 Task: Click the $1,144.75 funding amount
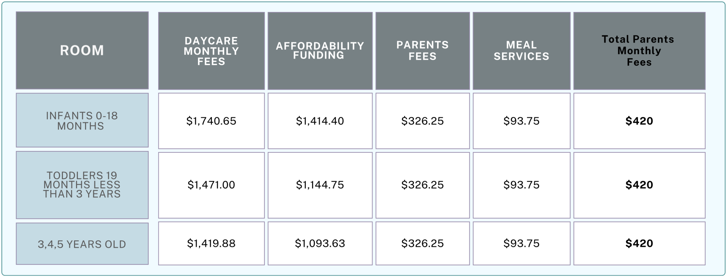click(320, 185)
